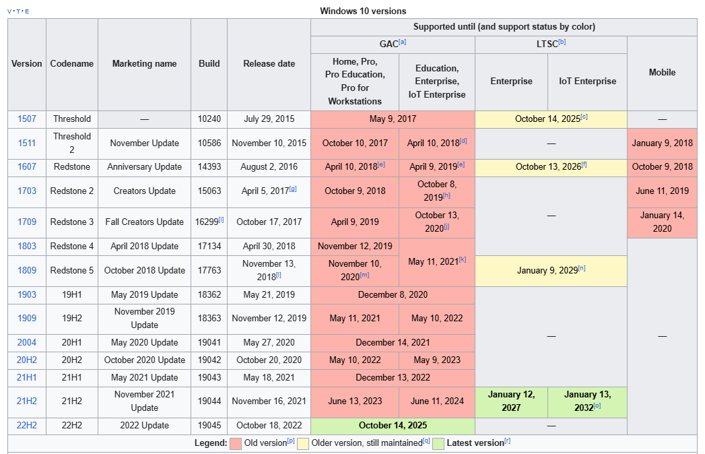Open the version 1507 link

pyautogui.click(x=26, y=119)
